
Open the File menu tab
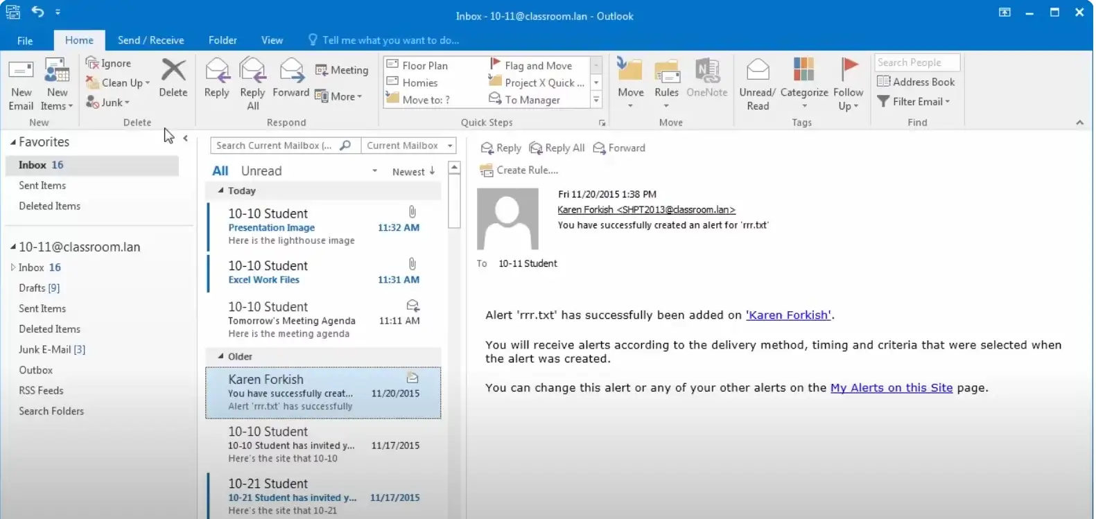[x=25, y=41]
